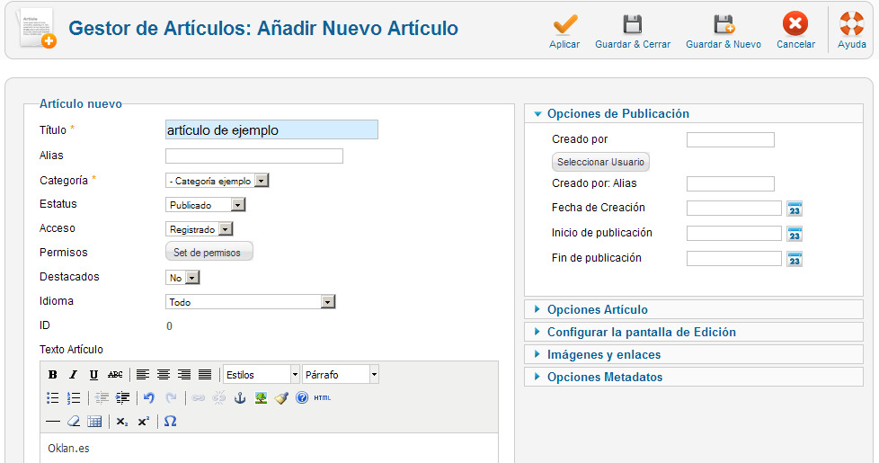Open calendar for Fin de publicación

795,260
